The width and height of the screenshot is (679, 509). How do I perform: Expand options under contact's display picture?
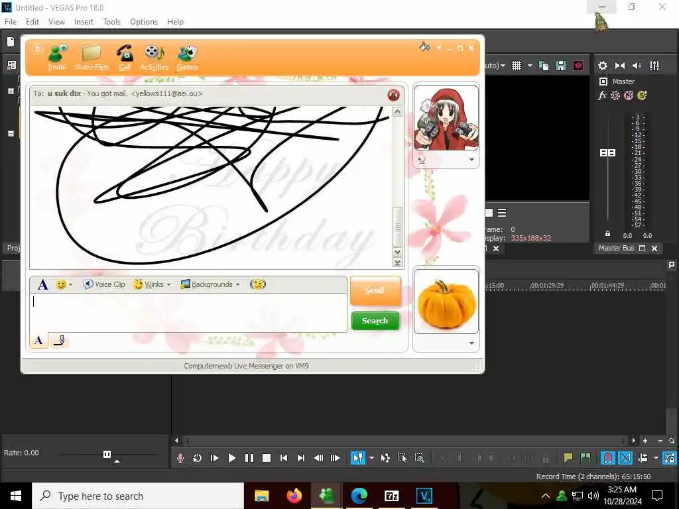471,160
